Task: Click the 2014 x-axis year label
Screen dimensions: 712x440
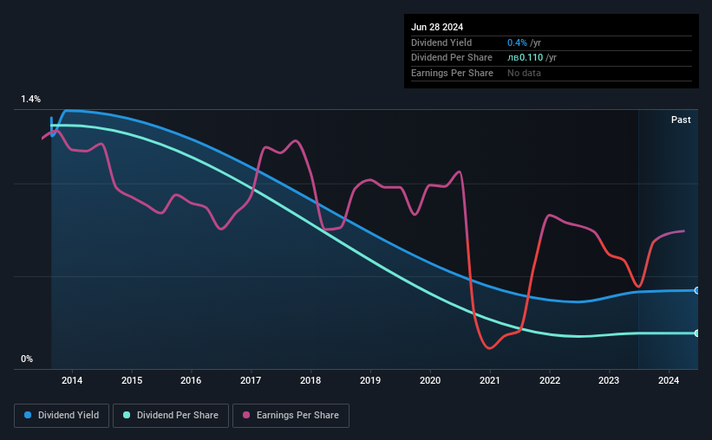Action: tap(72, 380)
